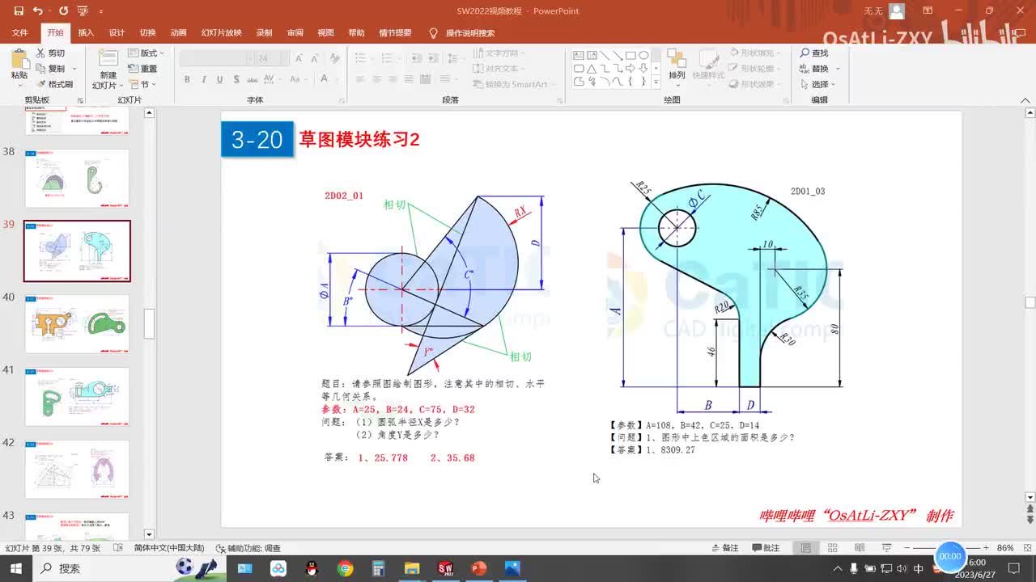Click the Save icon in title bar

[x=18, y=11]
